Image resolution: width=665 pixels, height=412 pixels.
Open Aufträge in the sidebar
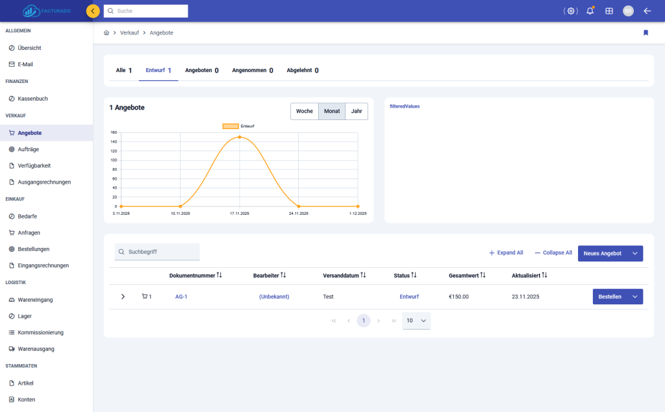[29, 149]
